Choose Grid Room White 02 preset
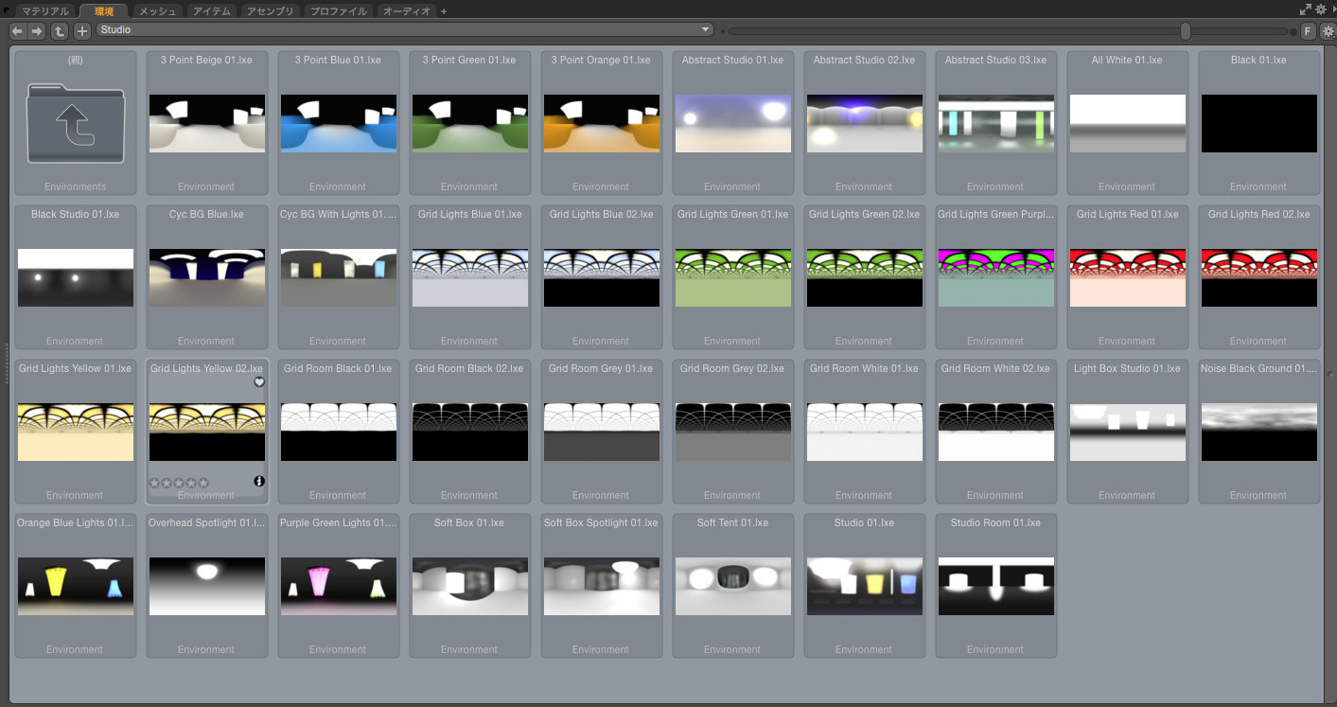1337x707 pixels. (x=995, y=432)
